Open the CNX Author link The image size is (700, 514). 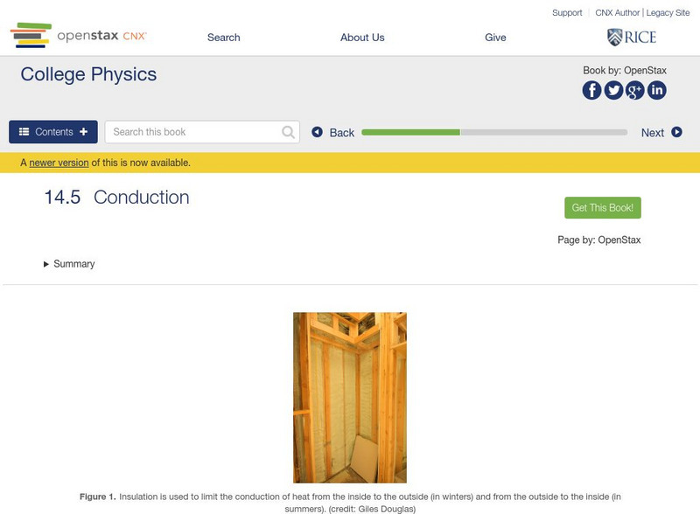click(x=618, y=13)
